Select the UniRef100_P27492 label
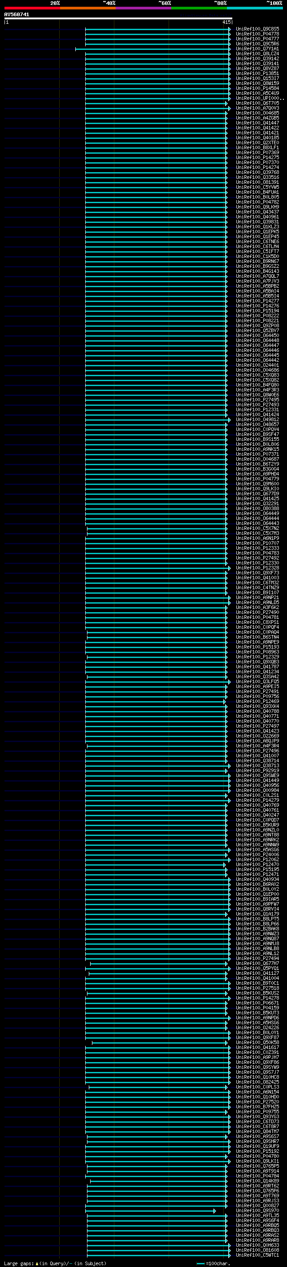 257,558
